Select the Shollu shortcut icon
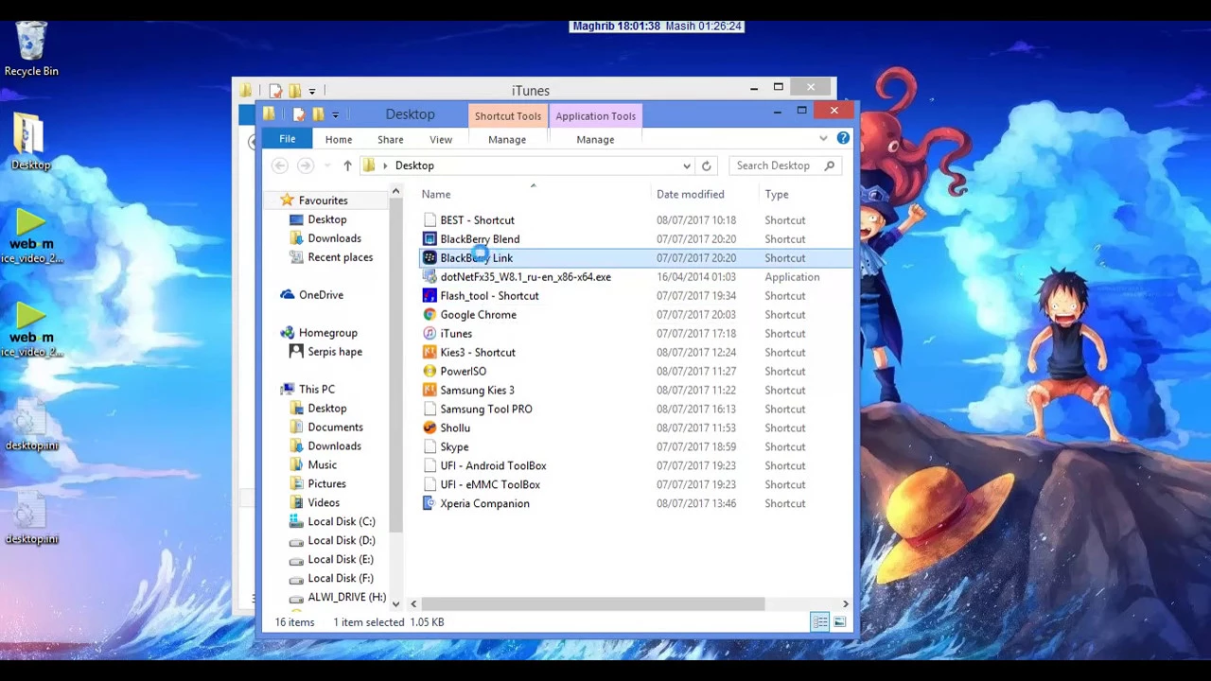Viewport: 1211px width, 681px height. tap(430, 428)
